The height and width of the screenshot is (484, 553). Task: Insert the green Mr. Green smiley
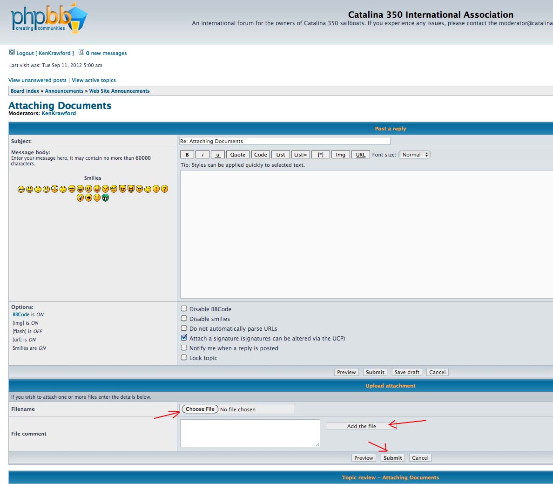105,198
